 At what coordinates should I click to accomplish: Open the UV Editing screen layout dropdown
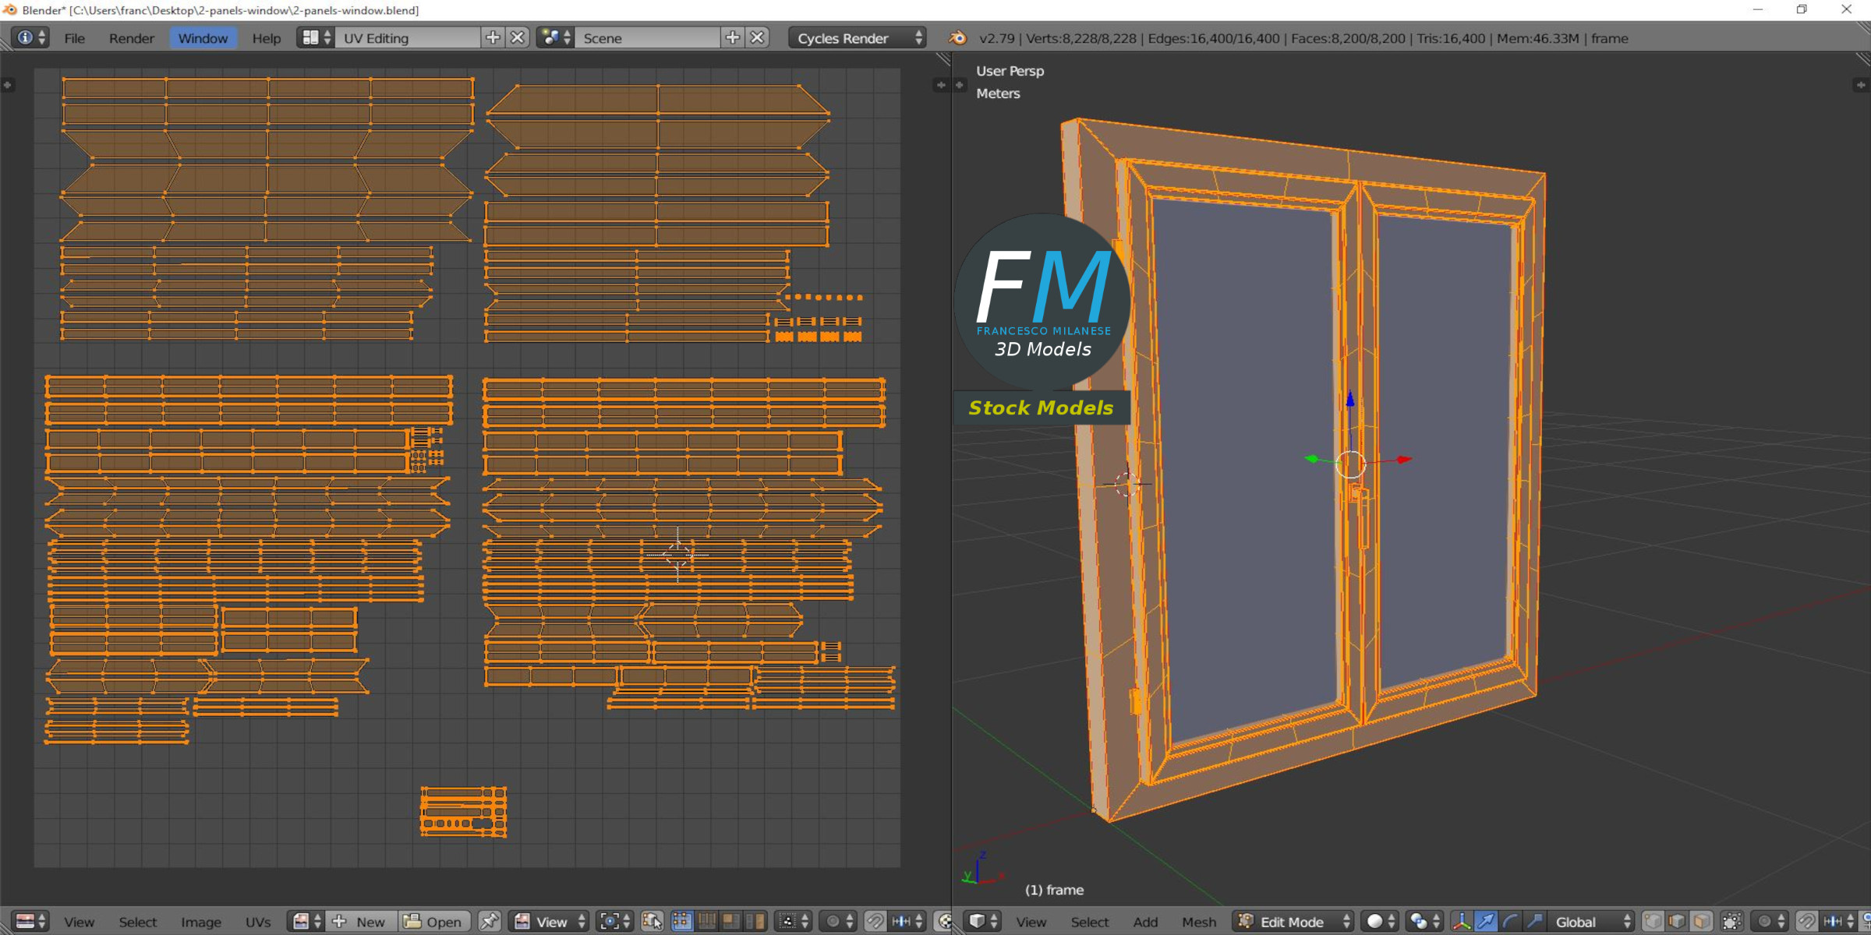(405, 37)
